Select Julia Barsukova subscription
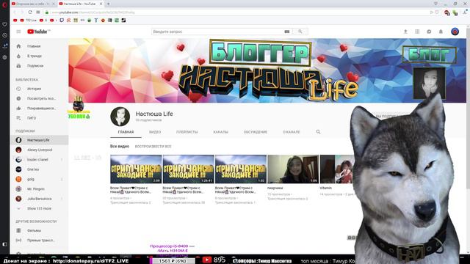The height and width of the screenshot is (264, 470). 39,199
